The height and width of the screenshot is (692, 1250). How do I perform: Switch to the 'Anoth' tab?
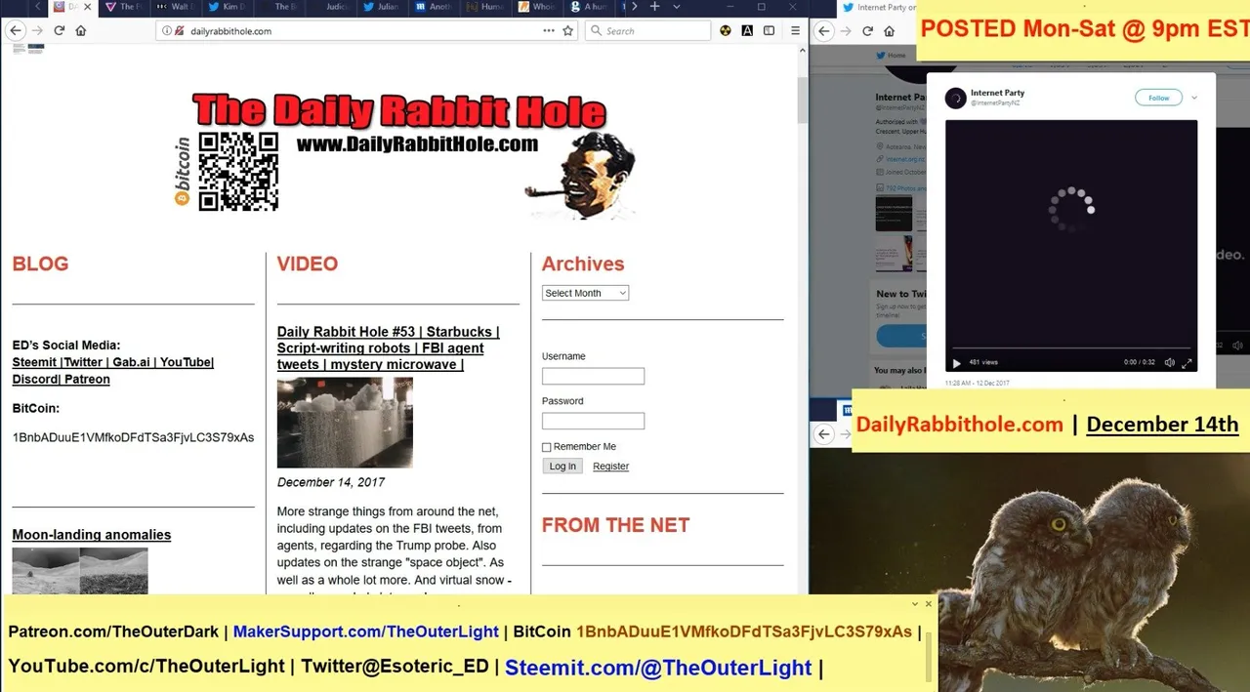(x=435, y=7)
